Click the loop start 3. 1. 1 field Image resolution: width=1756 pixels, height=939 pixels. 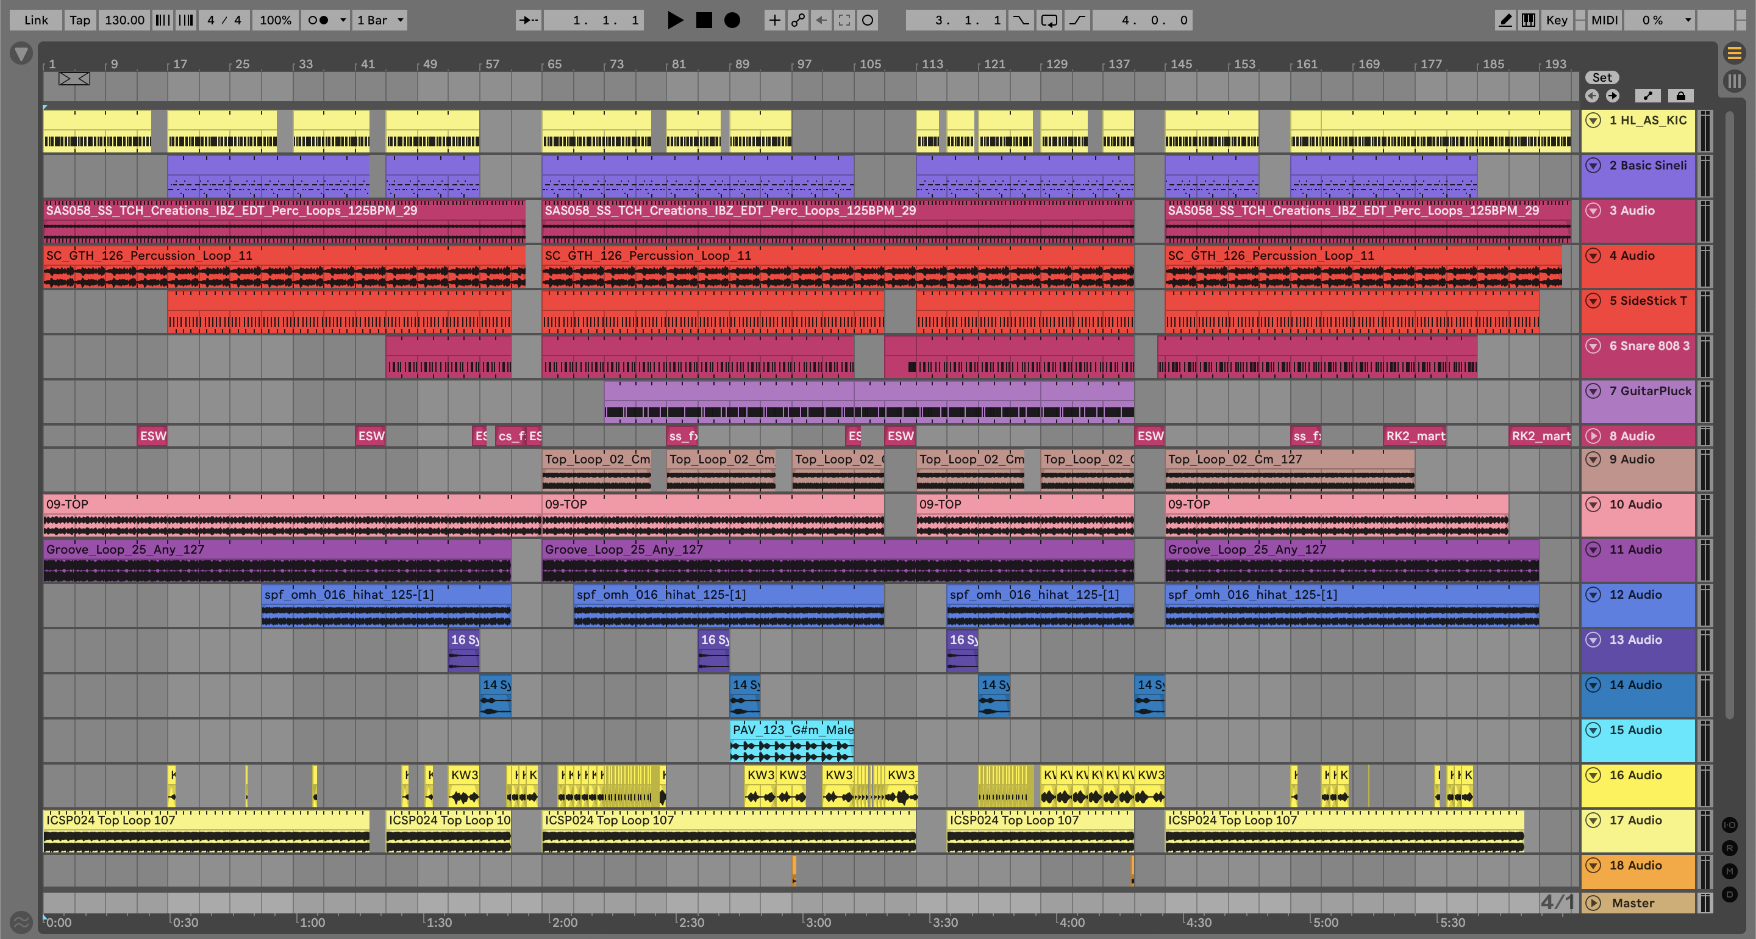955,21
